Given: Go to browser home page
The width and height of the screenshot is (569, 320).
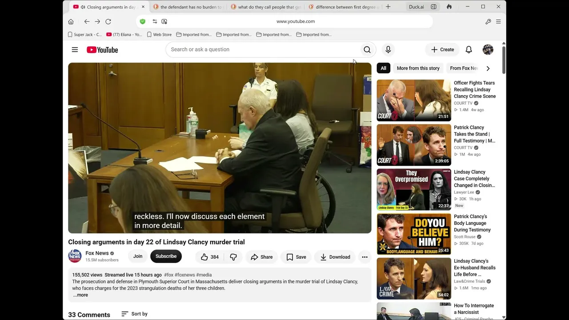Looking at the screenshot, I should (x=71, y=21).
